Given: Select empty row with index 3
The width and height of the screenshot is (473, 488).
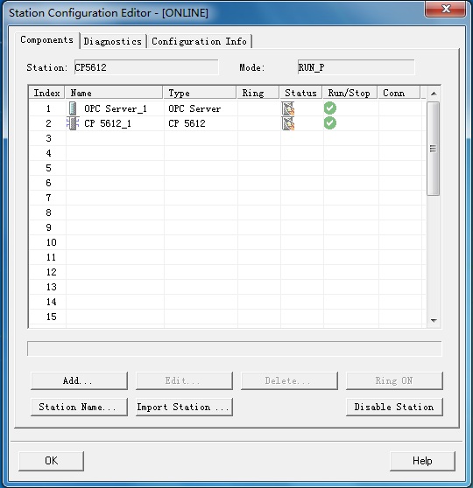Looking at the screenshot, I should point(227,138).
